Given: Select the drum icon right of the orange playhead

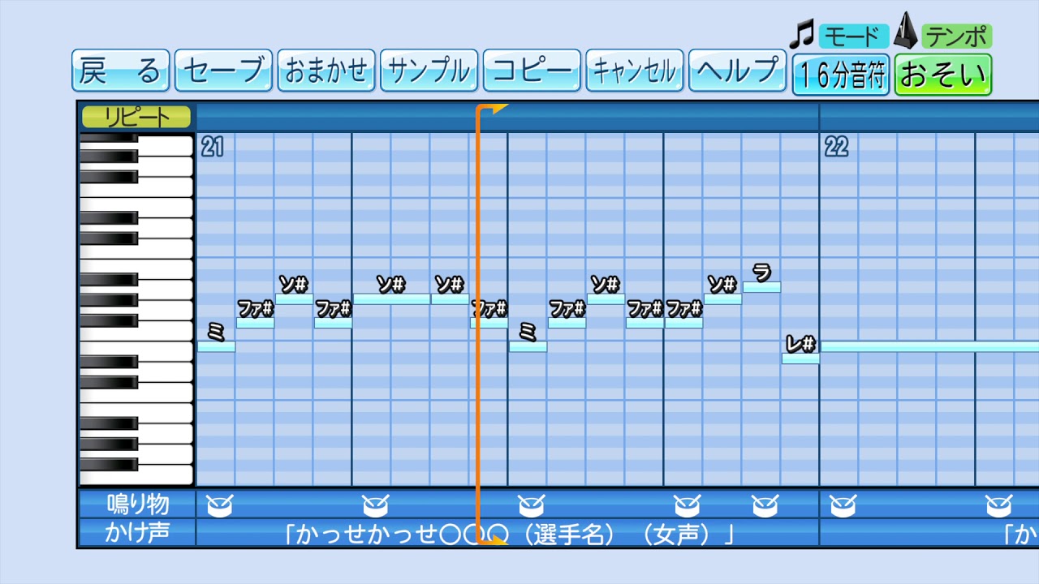Looking at the screenshot, I should tap(531, 506).
